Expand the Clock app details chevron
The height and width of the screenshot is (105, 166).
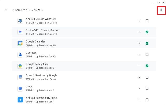tap(139, 88)
